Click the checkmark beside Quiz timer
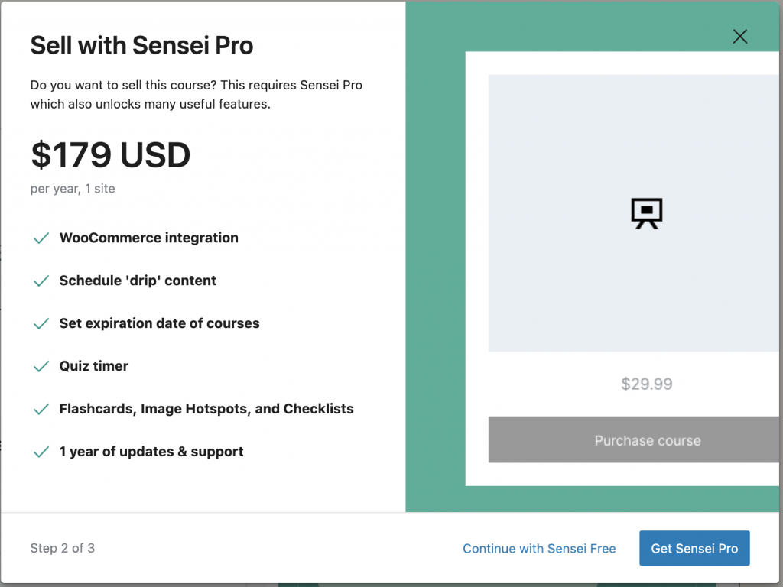Viewport: 783px width, 587px height. 41,367
